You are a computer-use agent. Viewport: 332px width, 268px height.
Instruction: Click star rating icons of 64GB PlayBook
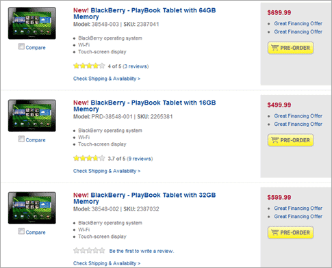[89, 66]
